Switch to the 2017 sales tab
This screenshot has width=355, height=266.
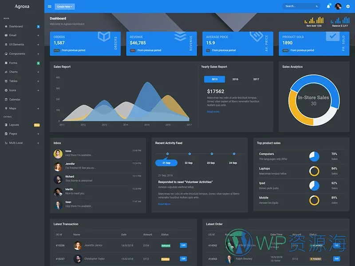[256, 79]
